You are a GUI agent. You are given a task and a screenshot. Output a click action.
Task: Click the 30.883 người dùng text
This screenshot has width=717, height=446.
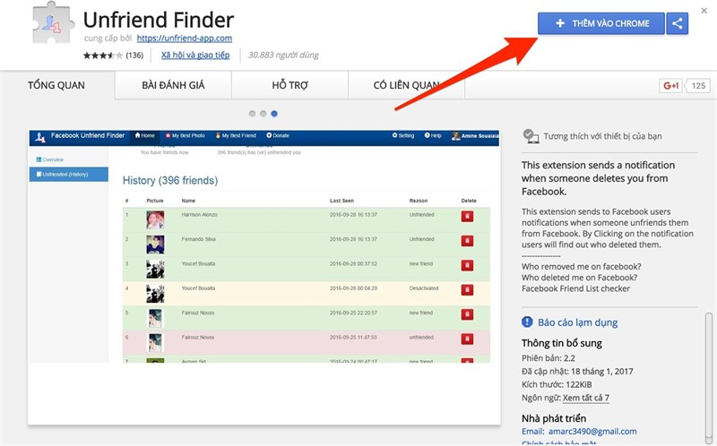tap(283, 56)
